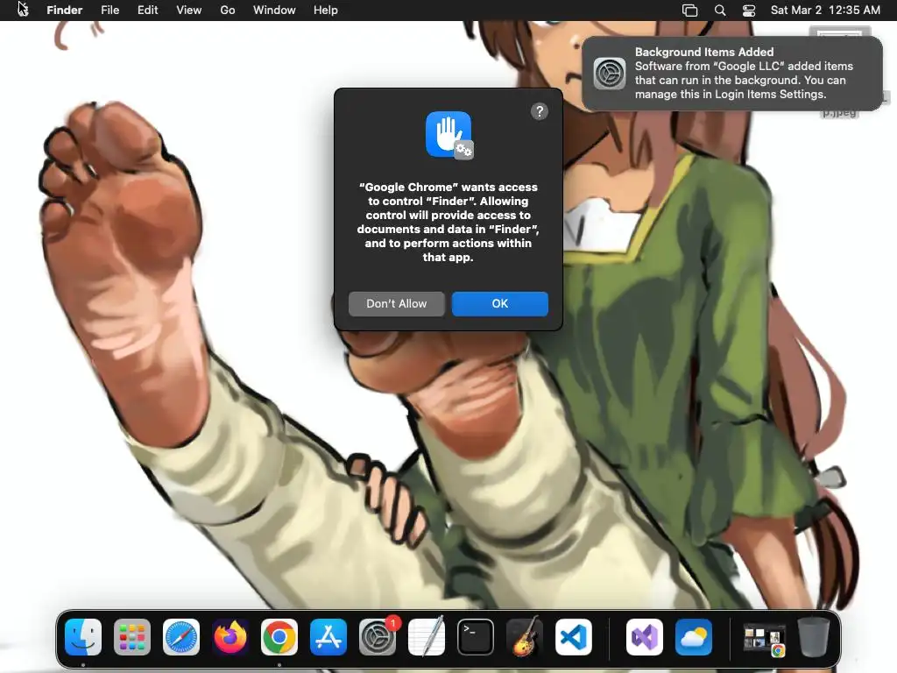Open the Go menu
The height and width of the screenshot is (673, 897).
[228, 10]
